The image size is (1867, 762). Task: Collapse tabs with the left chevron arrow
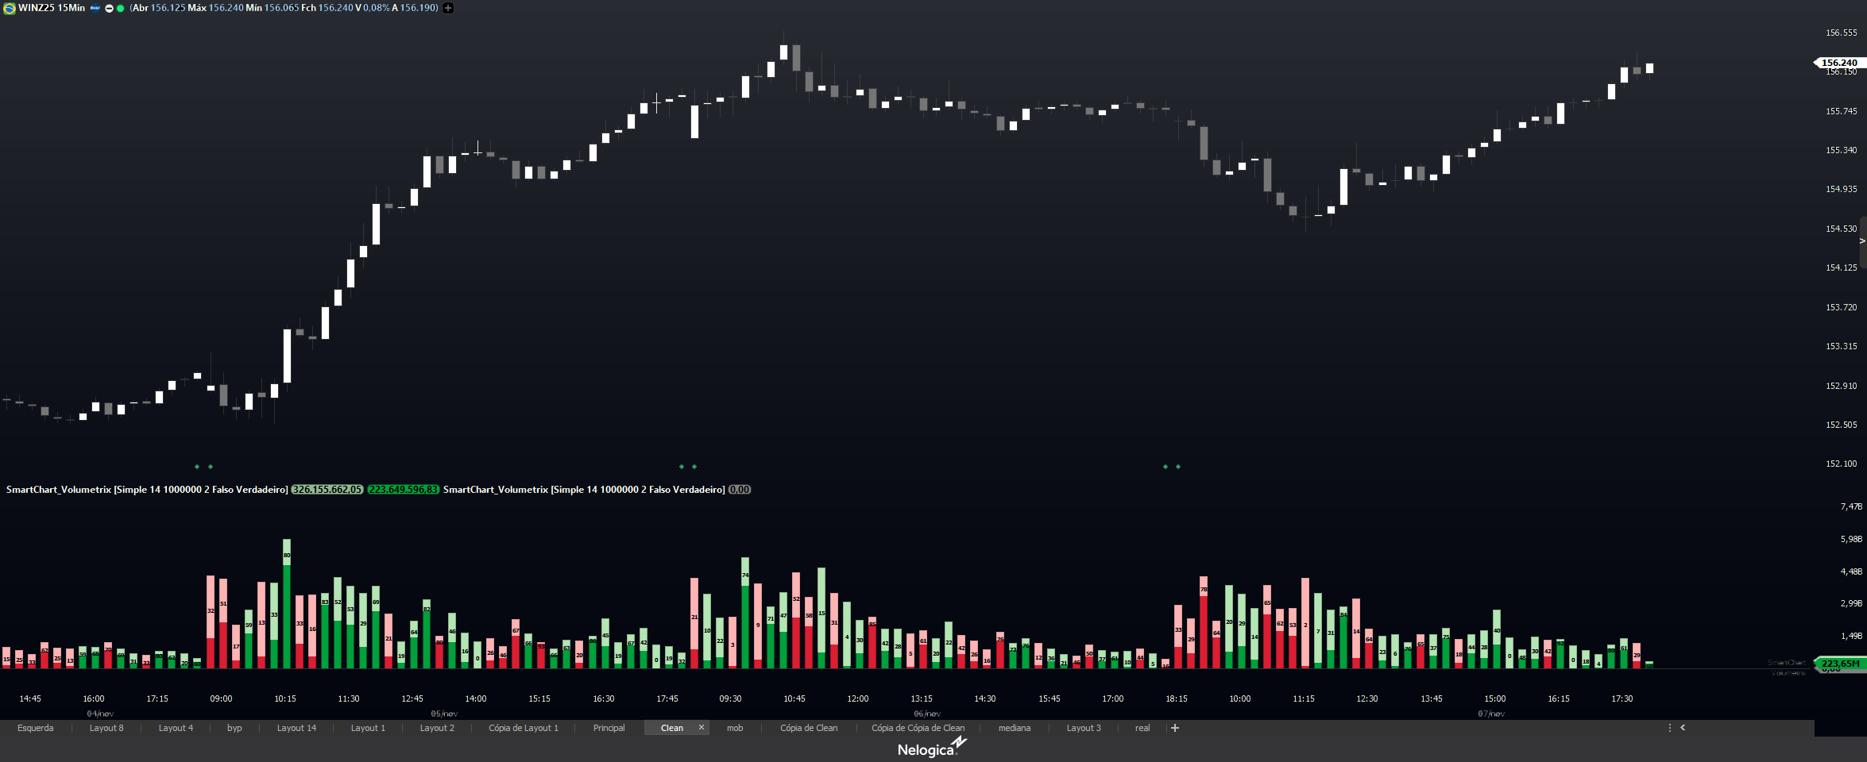pos(1683,728)
